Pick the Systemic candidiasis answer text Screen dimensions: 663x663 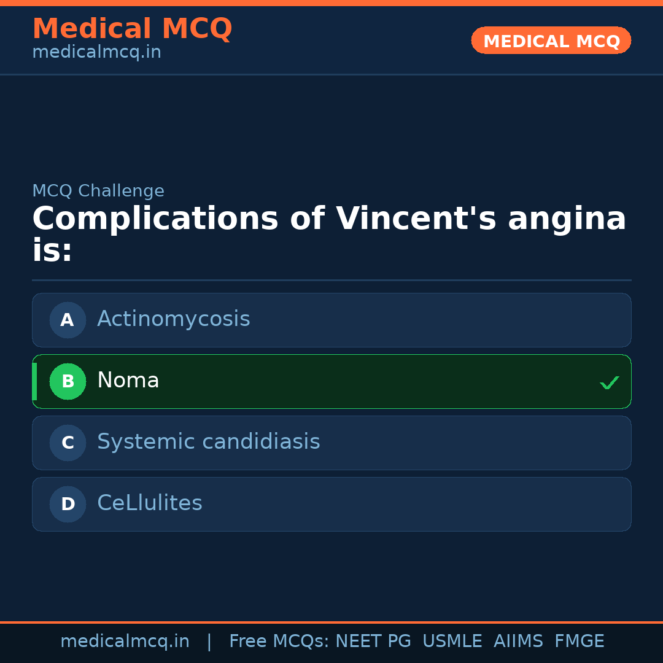click(x=208, y=442)
